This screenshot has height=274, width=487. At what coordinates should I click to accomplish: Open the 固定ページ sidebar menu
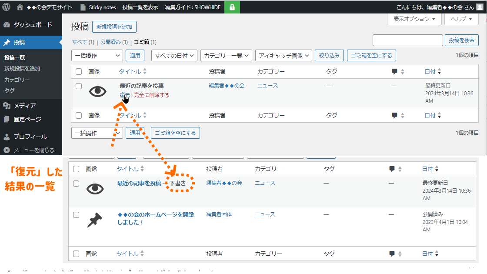coord(27,119)
